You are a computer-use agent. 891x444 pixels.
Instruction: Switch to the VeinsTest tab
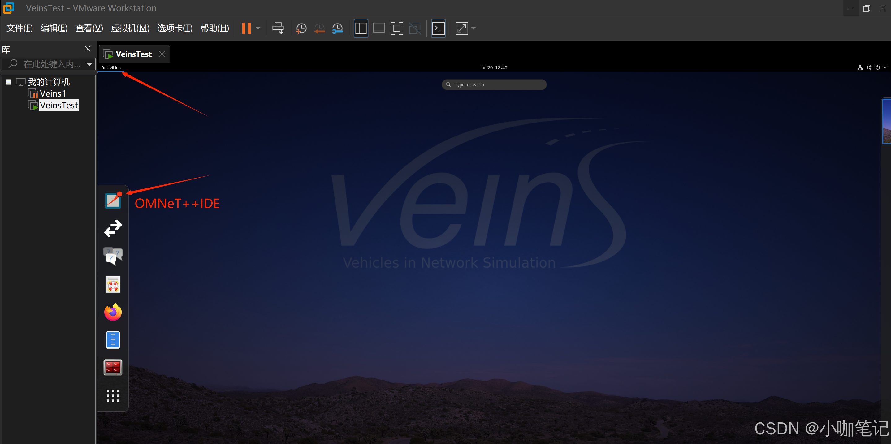[133, 54]
